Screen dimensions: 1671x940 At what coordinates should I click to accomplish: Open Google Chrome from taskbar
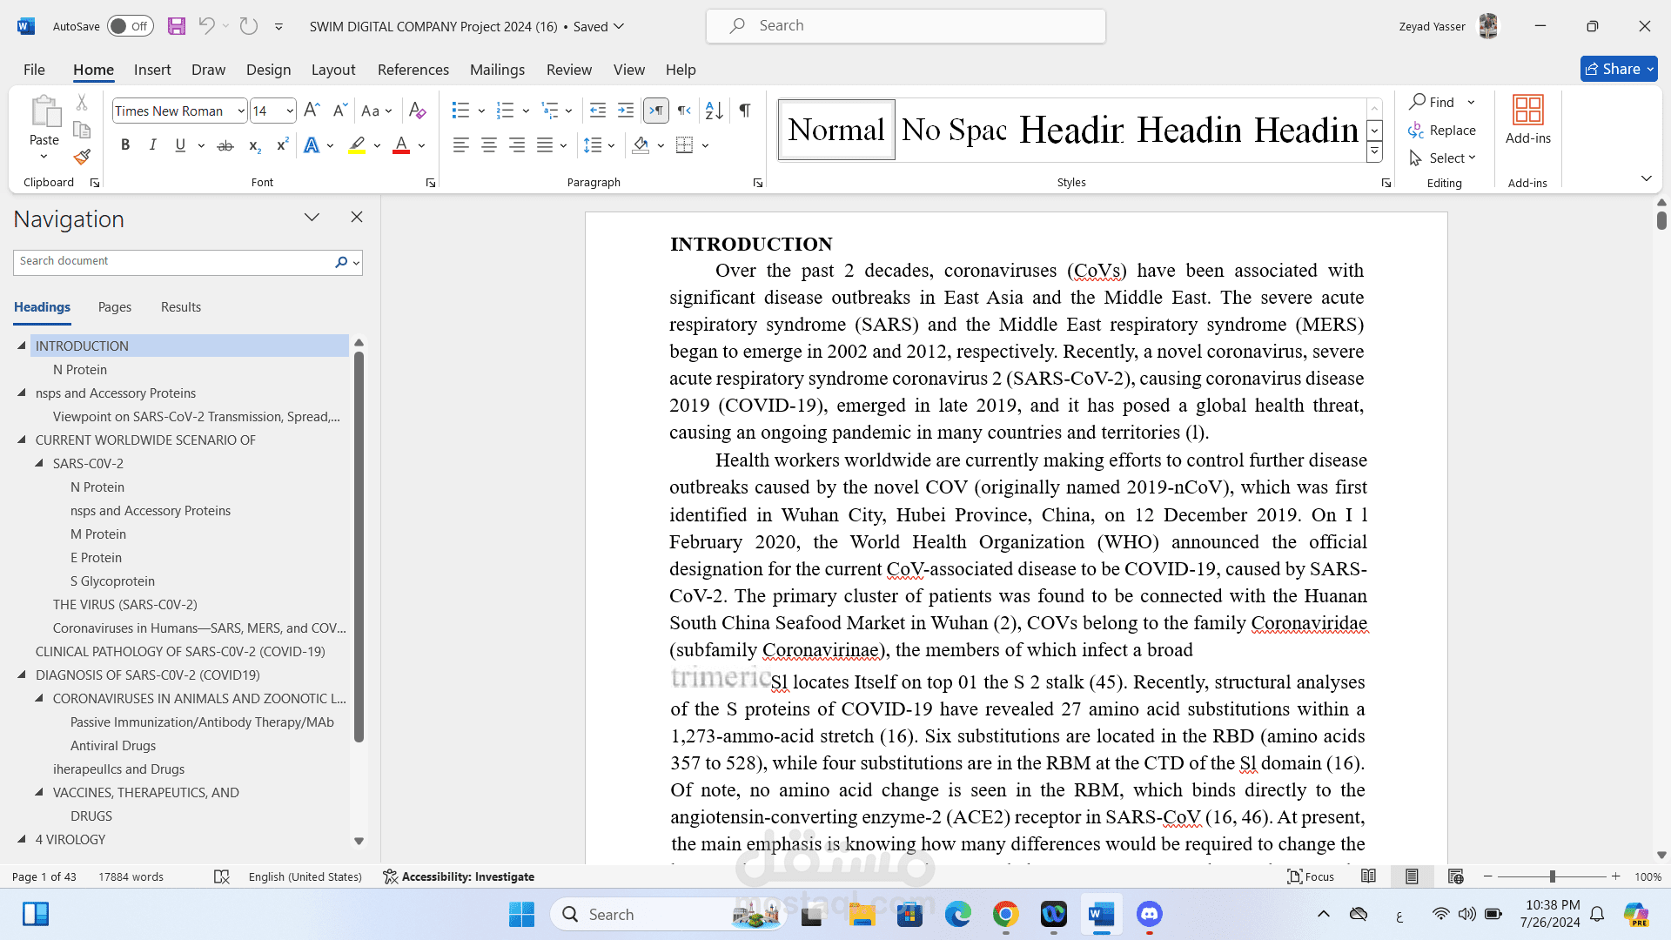click(1006, 915)
